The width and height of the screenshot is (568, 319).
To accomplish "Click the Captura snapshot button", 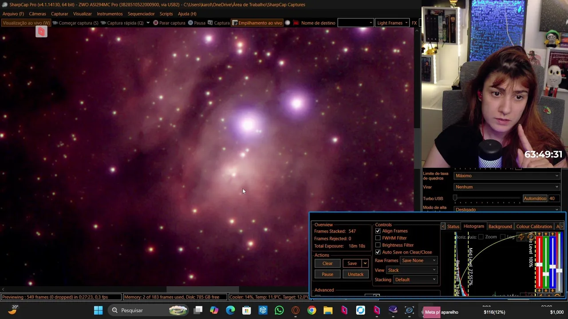I will pos(218,23).
